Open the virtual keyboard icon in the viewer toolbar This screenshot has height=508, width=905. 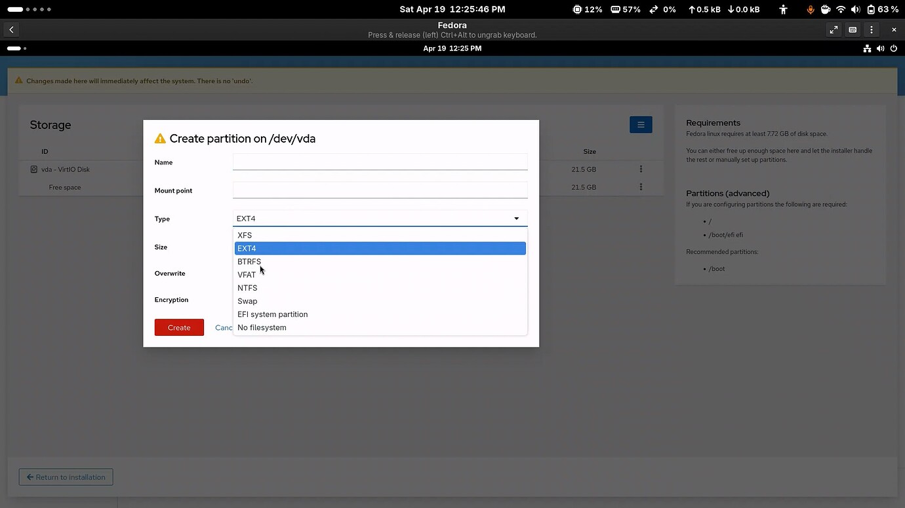click(853, 29)
